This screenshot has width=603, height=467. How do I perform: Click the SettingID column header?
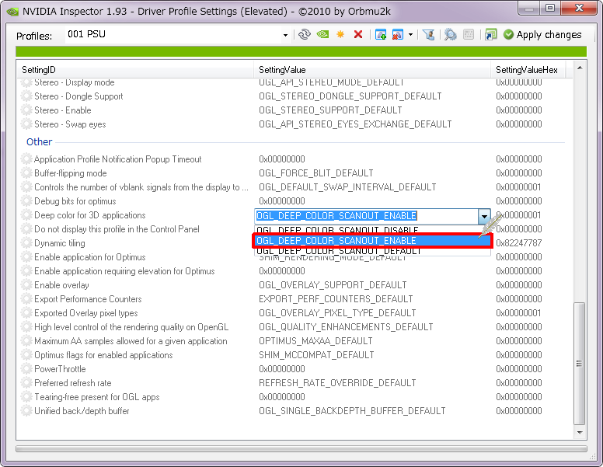135,70
